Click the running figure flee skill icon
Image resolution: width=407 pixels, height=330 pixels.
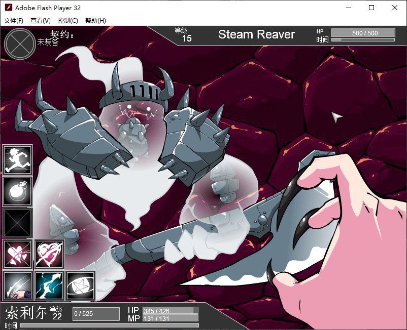(x=18, y=160)
